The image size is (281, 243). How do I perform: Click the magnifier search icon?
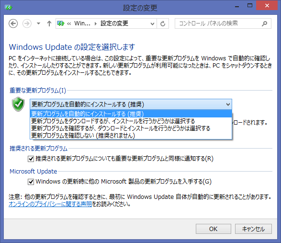[264, 23]
